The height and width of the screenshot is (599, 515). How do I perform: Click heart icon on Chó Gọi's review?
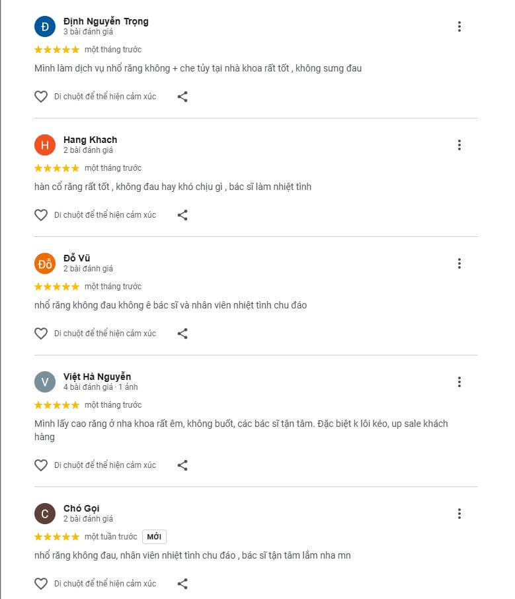point(41,584)
